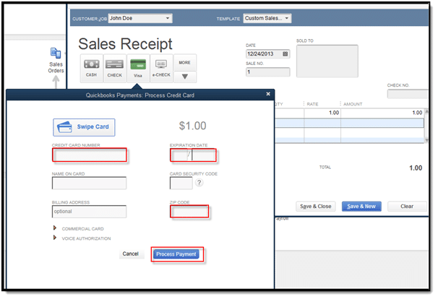Click the total value 1.00

(x=416, y=168)
